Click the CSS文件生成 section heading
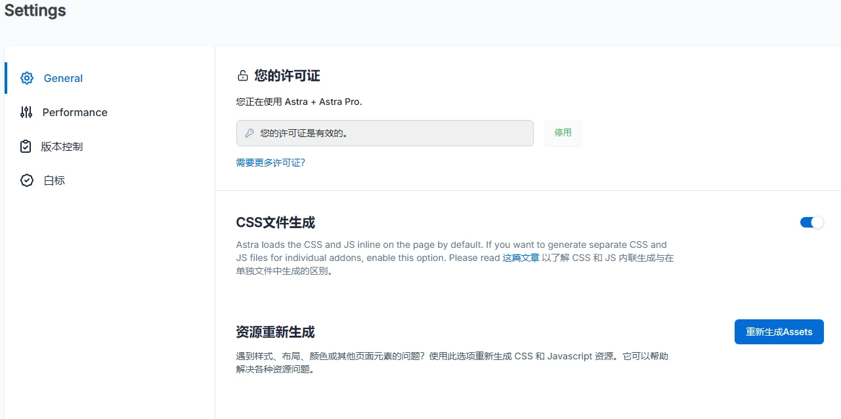841x419 pixels. [x=275, y=222]
